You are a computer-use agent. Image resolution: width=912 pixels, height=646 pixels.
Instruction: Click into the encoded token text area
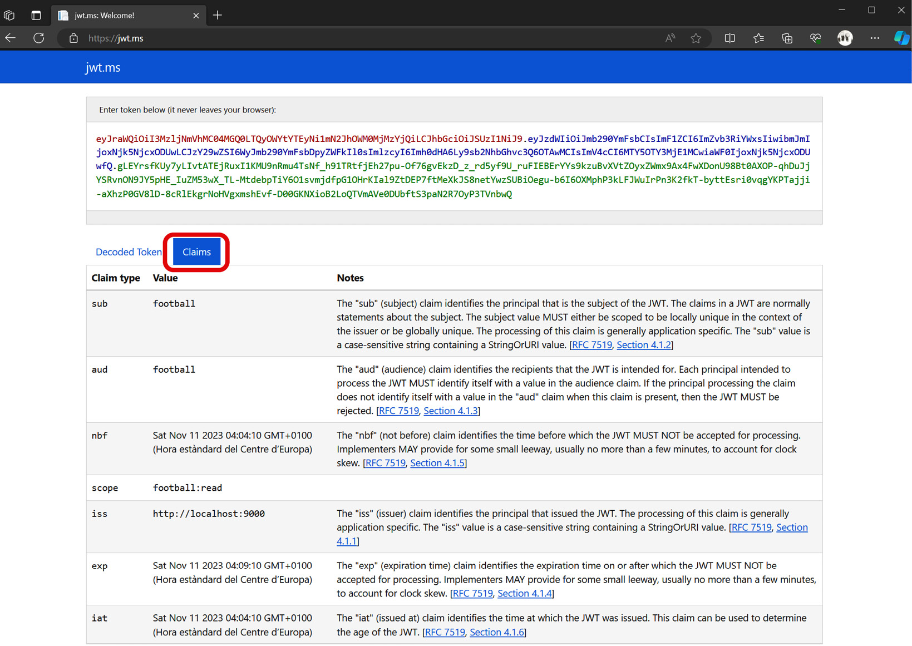pos(454,166)
